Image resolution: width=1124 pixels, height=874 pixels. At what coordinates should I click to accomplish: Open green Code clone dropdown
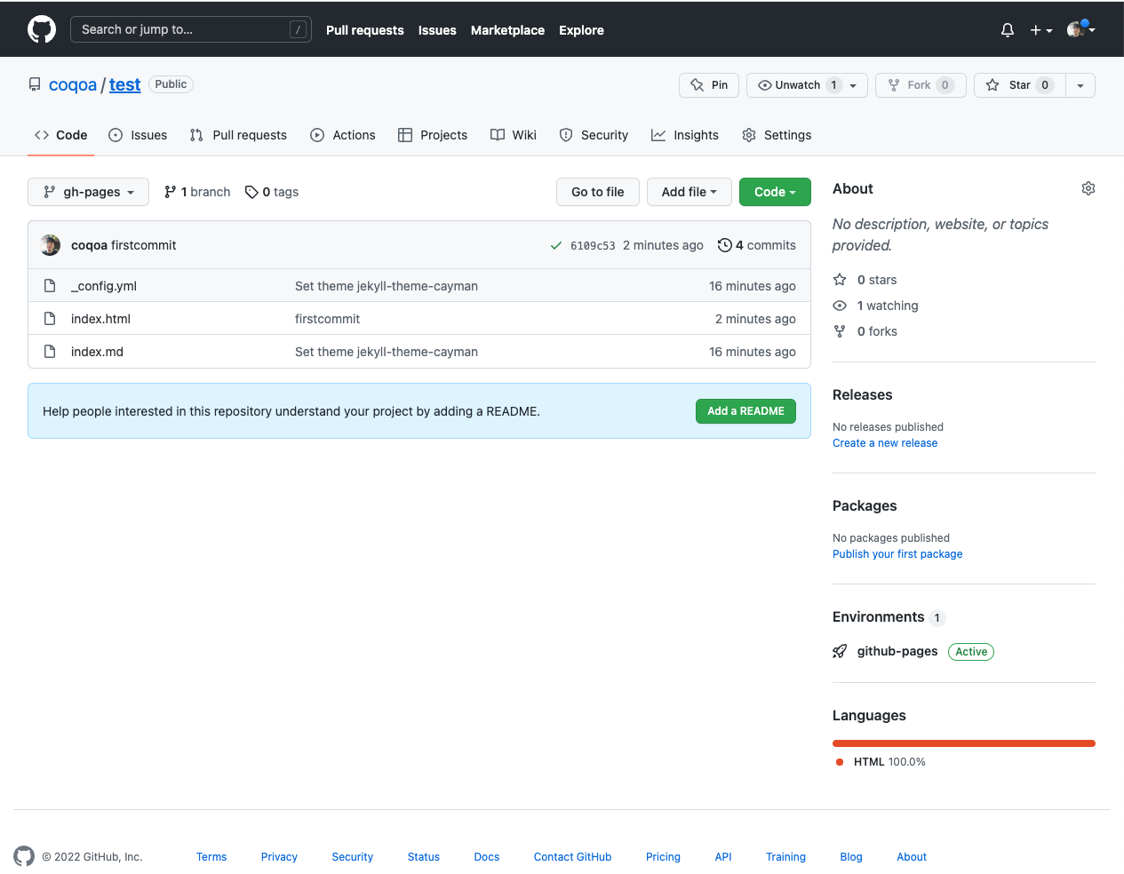[775, 192]
